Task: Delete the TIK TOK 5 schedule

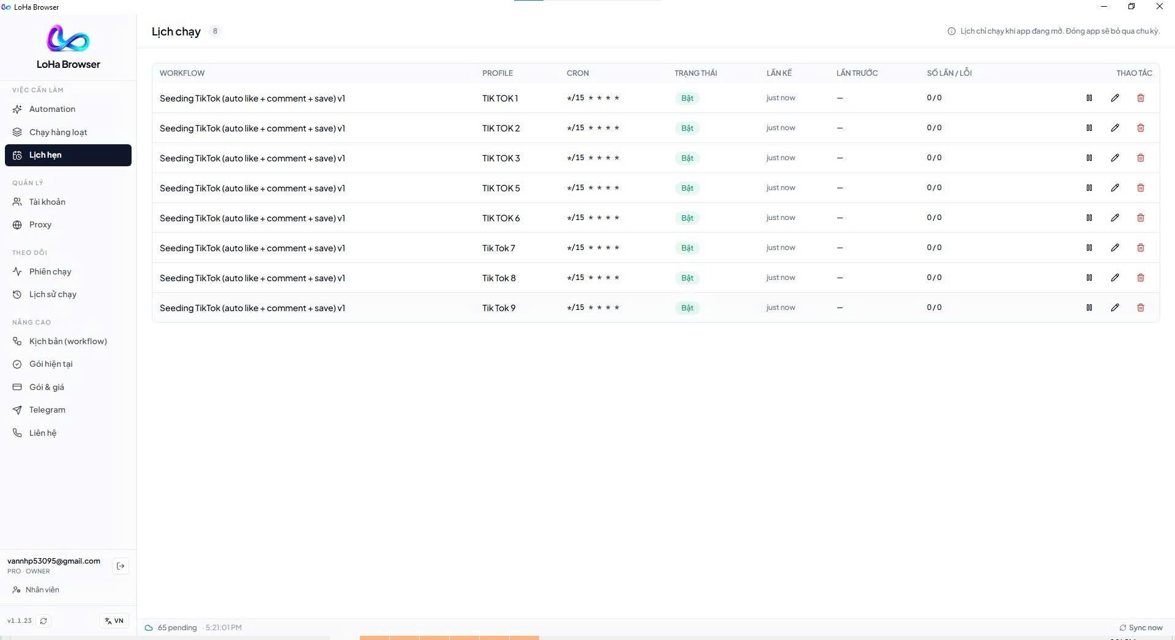Action: point(1141,188)
